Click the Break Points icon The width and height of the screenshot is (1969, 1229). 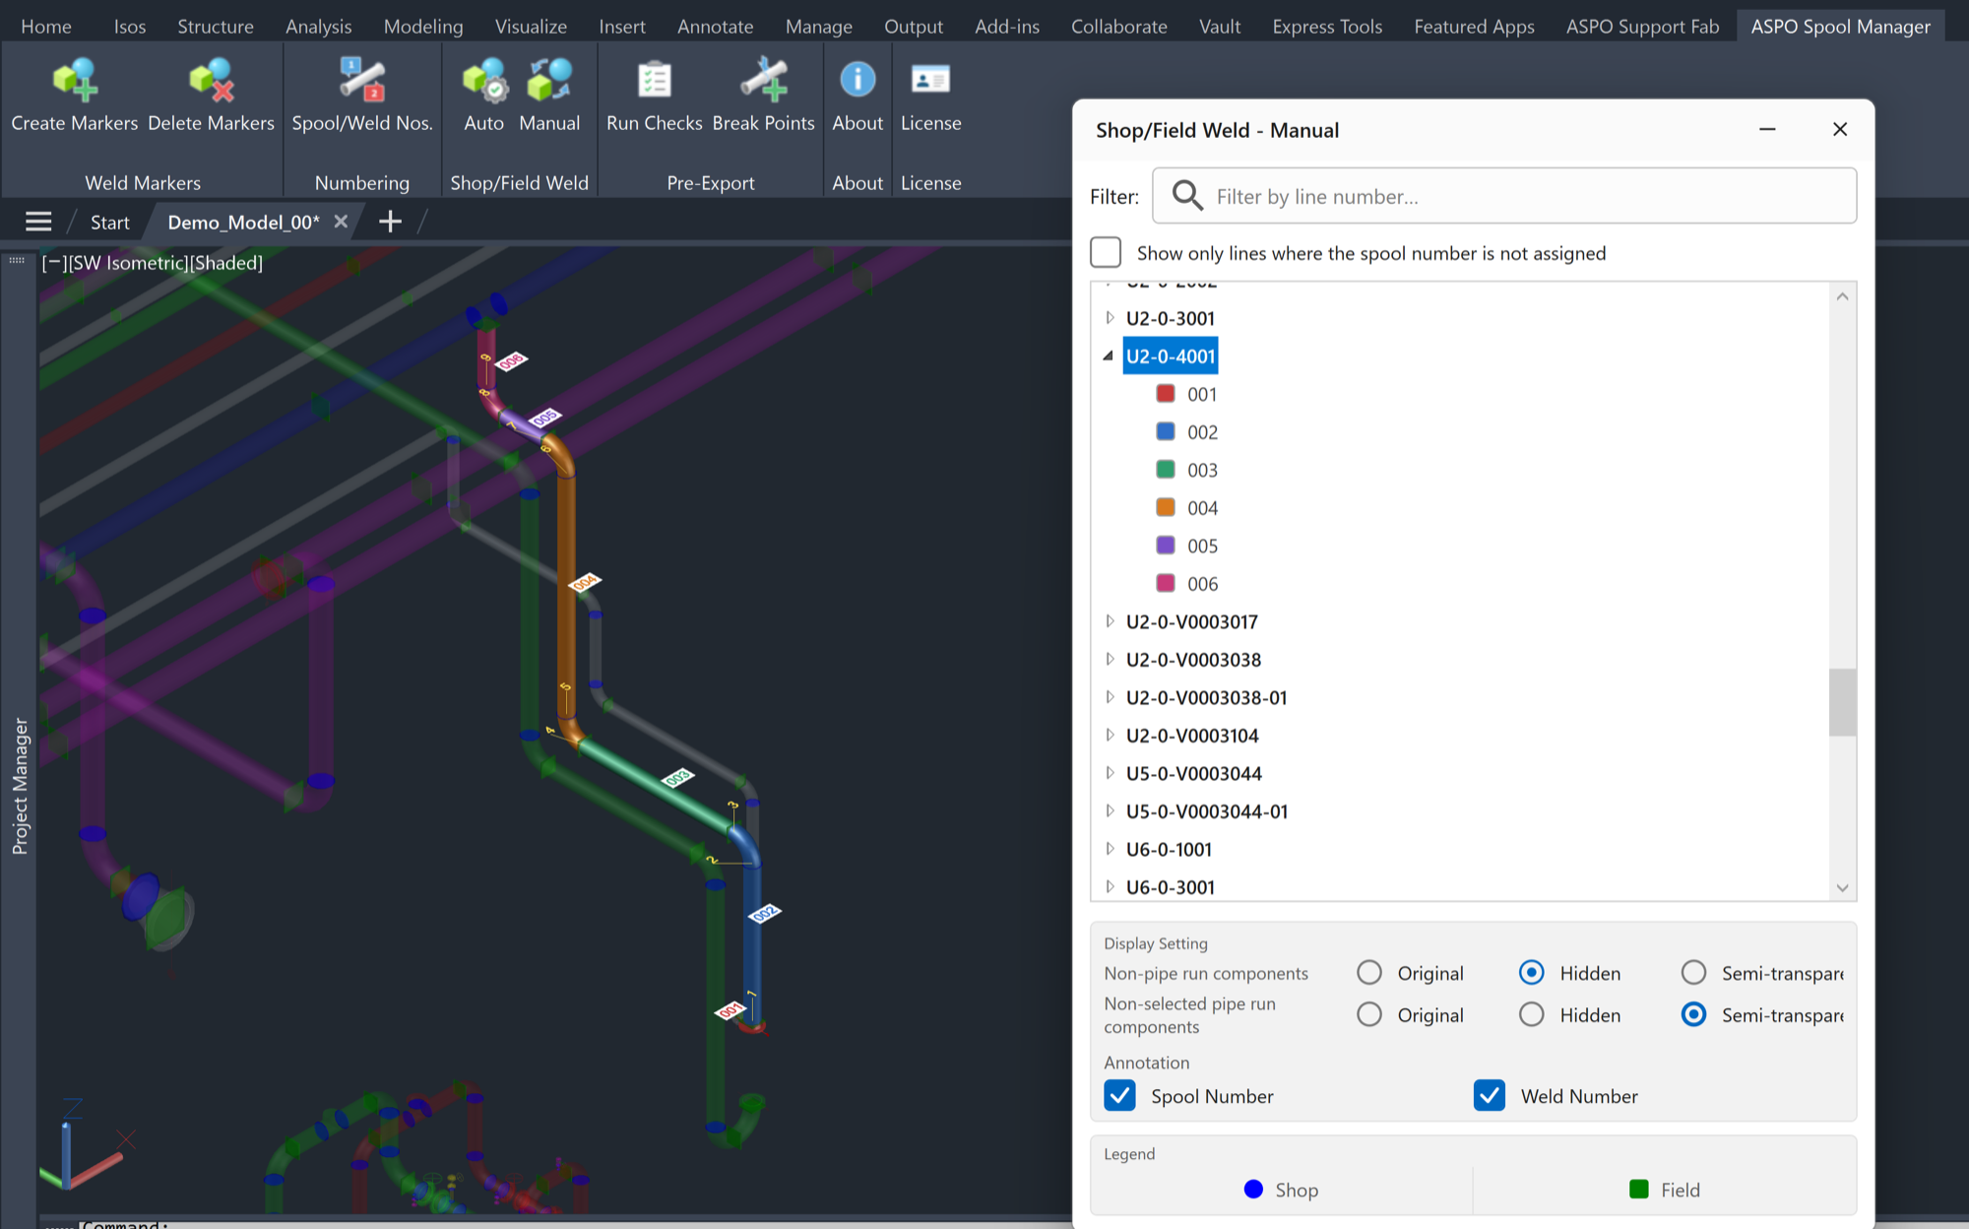pyautogui.click(x=764, y=80)
